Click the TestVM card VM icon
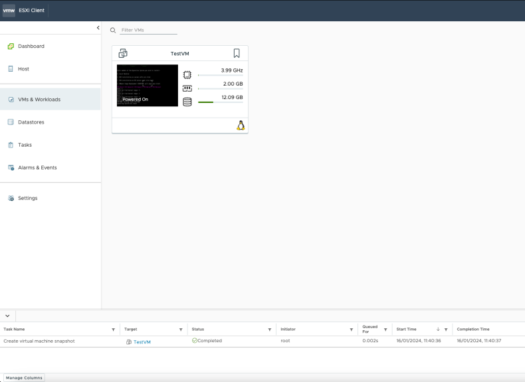This screenshot has height=382, width=525. click(123, 53)
